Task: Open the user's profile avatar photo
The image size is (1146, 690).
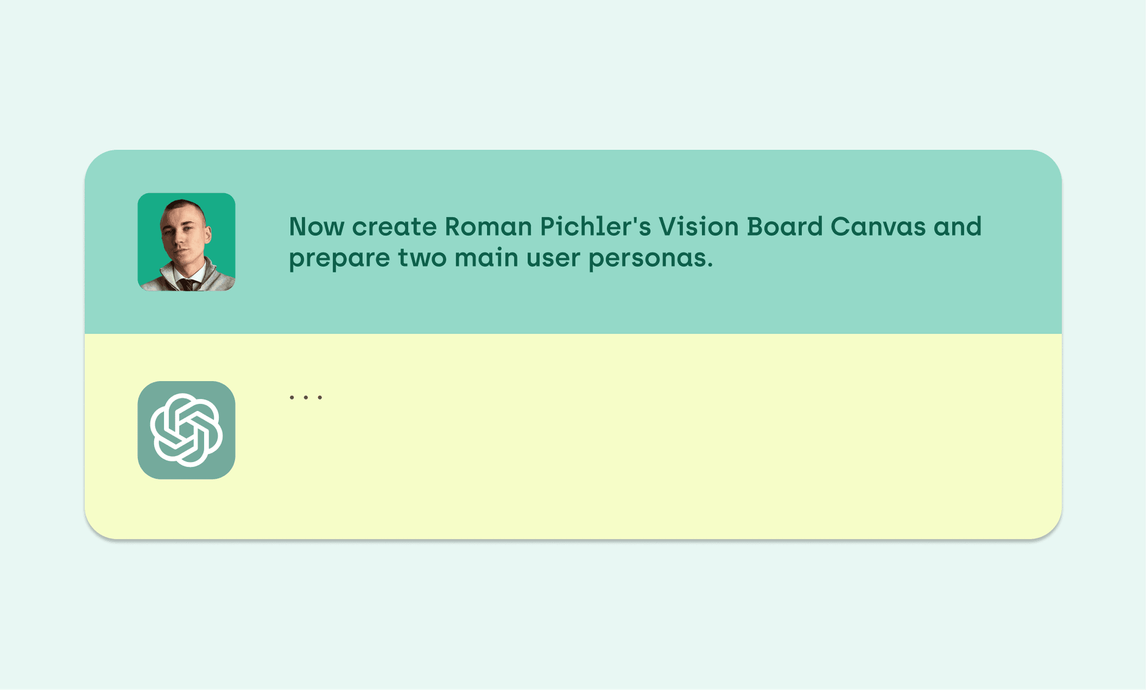Action: pos(186,242)
